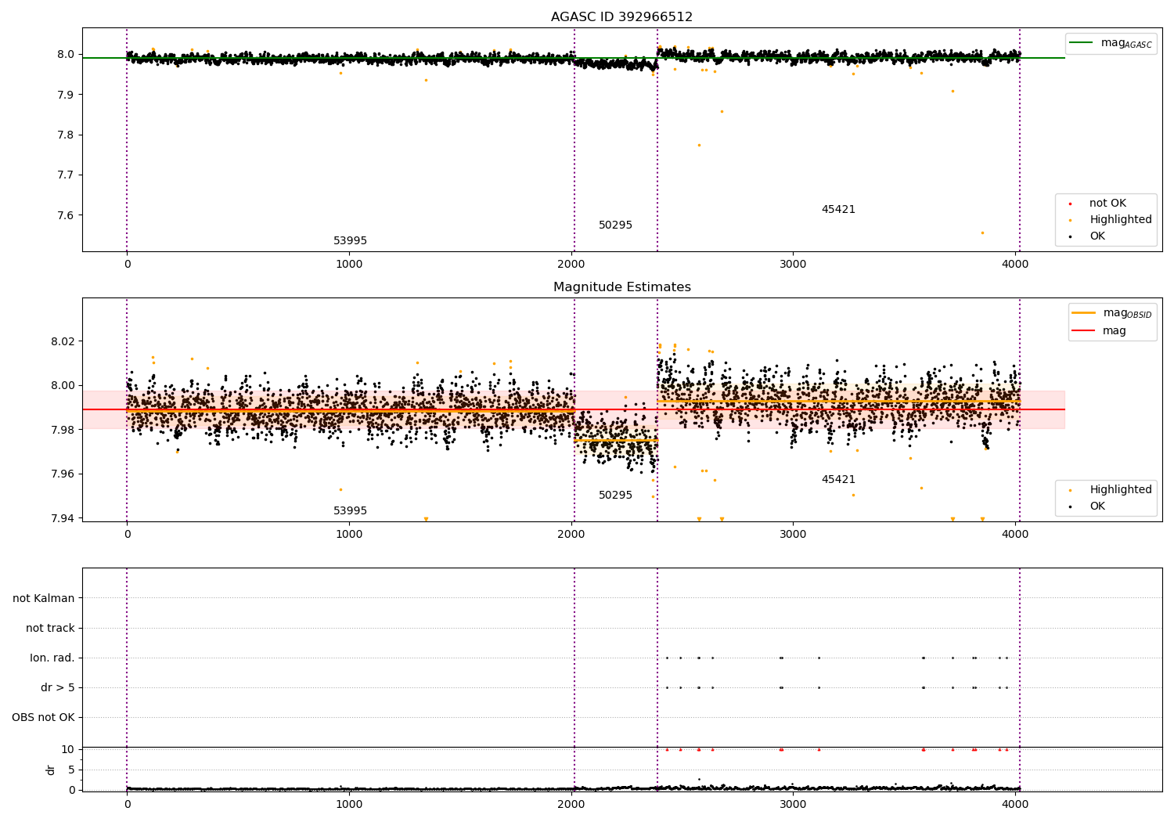The width and height of the screenshot is (1174, 822).
Task: Click the 53995 annotation in the top plot
Action: coord(350,241)
